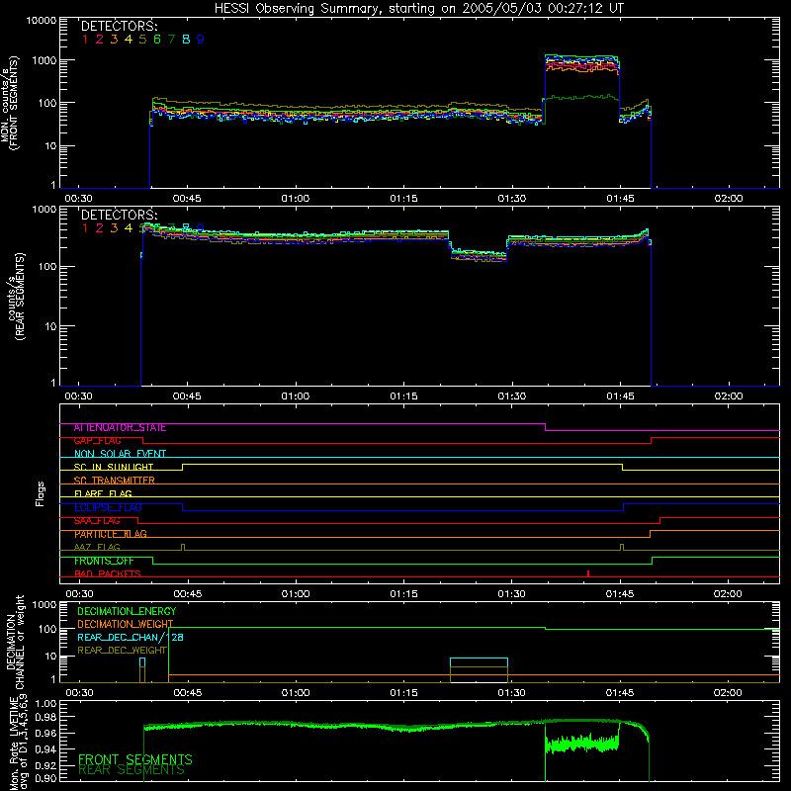This screenshot has height=791, width=791.
Task: Click orange detector 3 in rear segments legend
Action: click(114, 228)
